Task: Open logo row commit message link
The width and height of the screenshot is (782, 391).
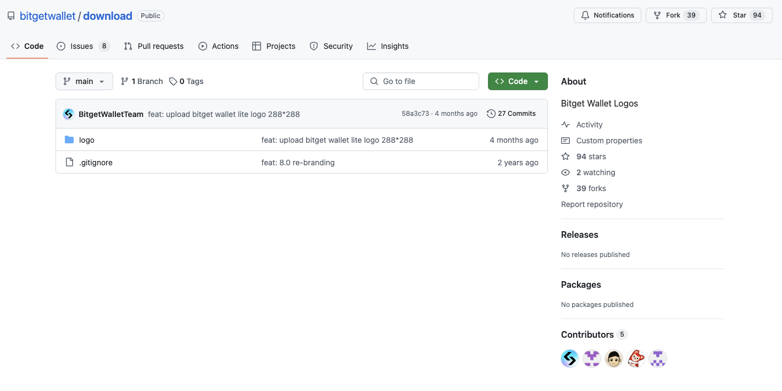Action: click(x=337, y=140)
